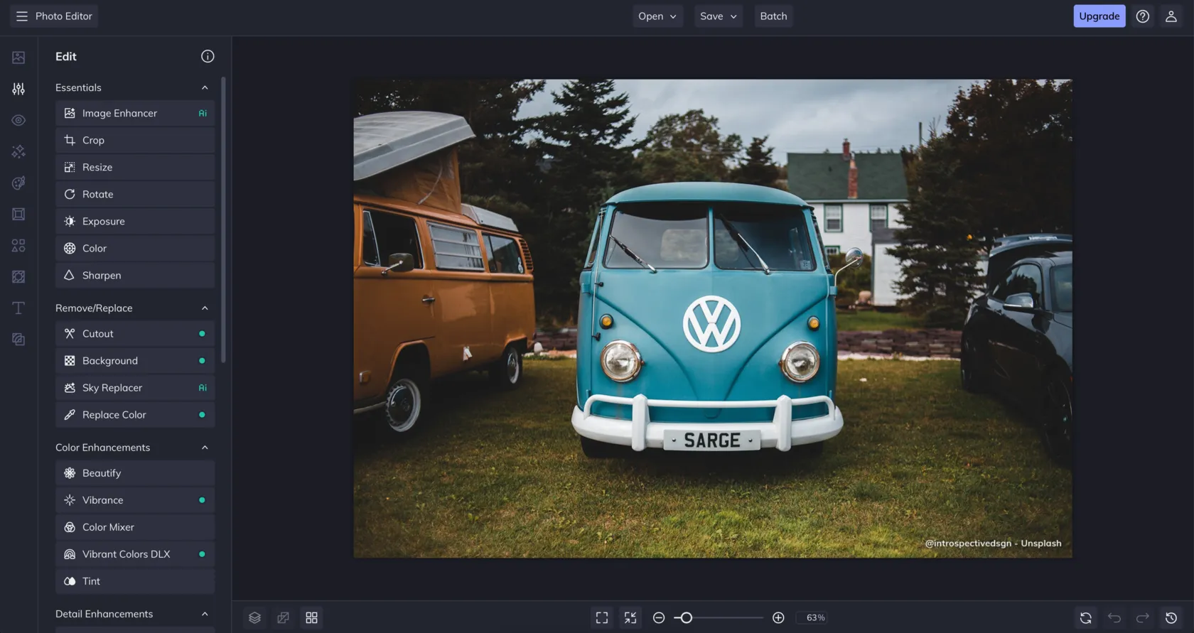Screen dimensions: 1194x633
Task: Click the zoom in plus icon
Action: click(778, 617)
